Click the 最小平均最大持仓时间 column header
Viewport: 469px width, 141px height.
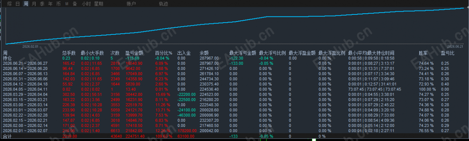tap(371, 53)
